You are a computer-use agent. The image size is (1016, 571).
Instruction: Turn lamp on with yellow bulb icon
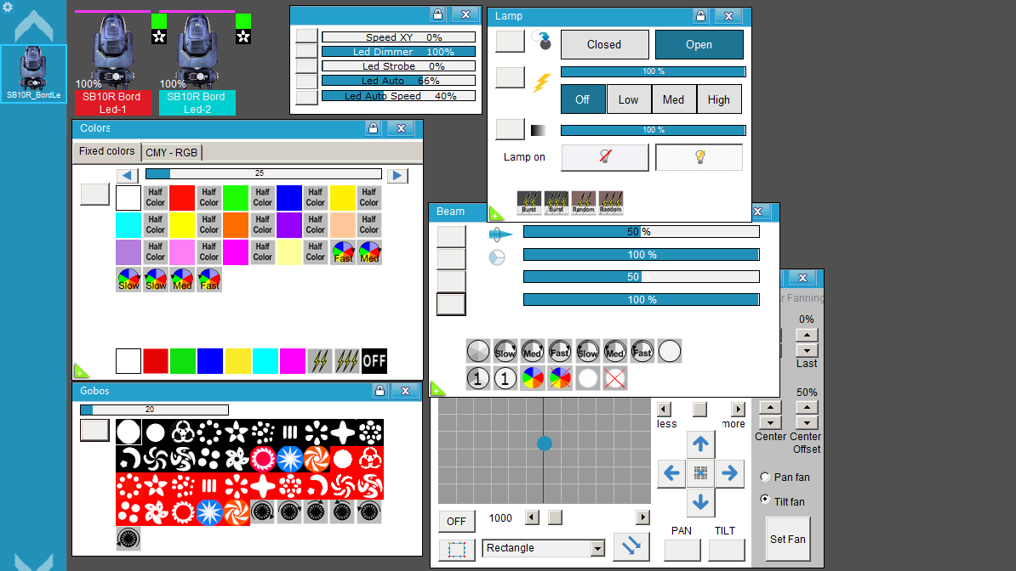click(699, 157)
